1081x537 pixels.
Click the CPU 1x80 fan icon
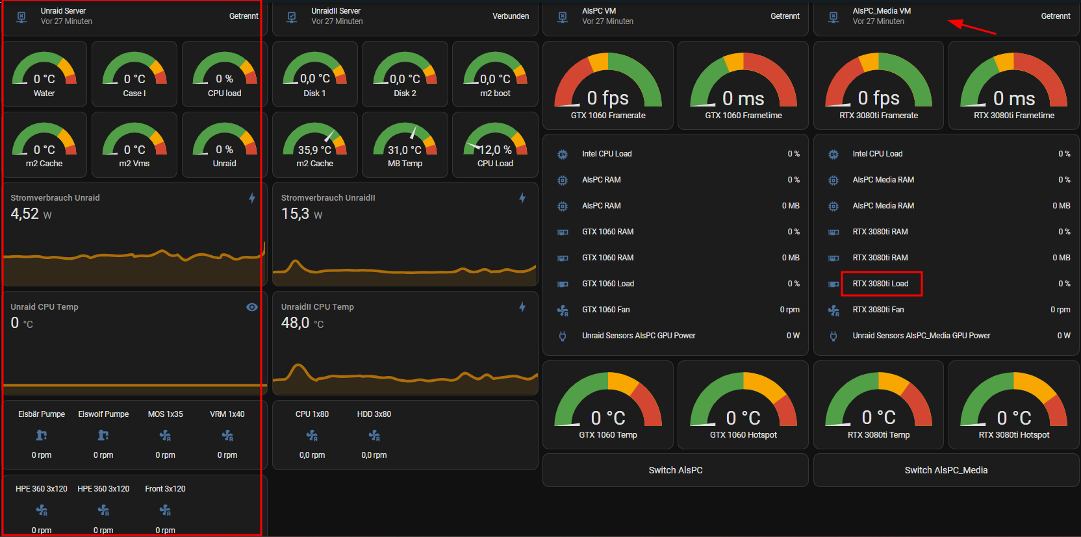point(312,435)
